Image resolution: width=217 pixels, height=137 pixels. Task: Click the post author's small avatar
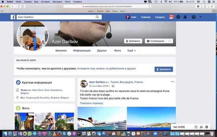(84, 84)
